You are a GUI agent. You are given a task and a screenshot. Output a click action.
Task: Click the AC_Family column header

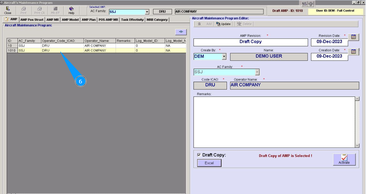29,41
